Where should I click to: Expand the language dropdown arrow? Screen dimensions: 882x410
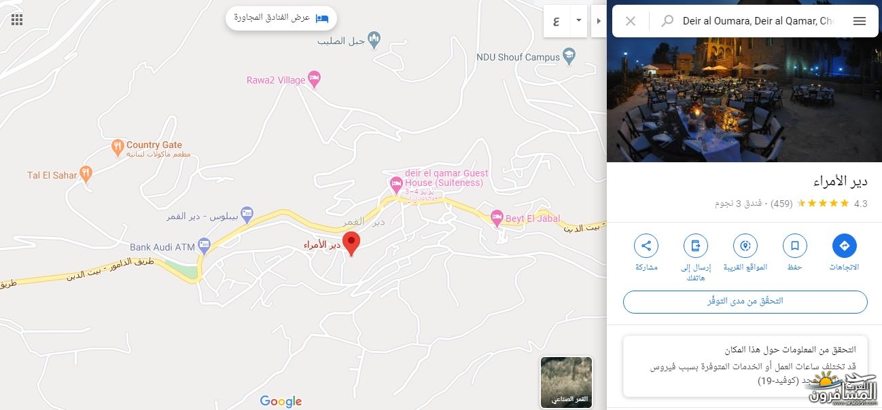578,20
